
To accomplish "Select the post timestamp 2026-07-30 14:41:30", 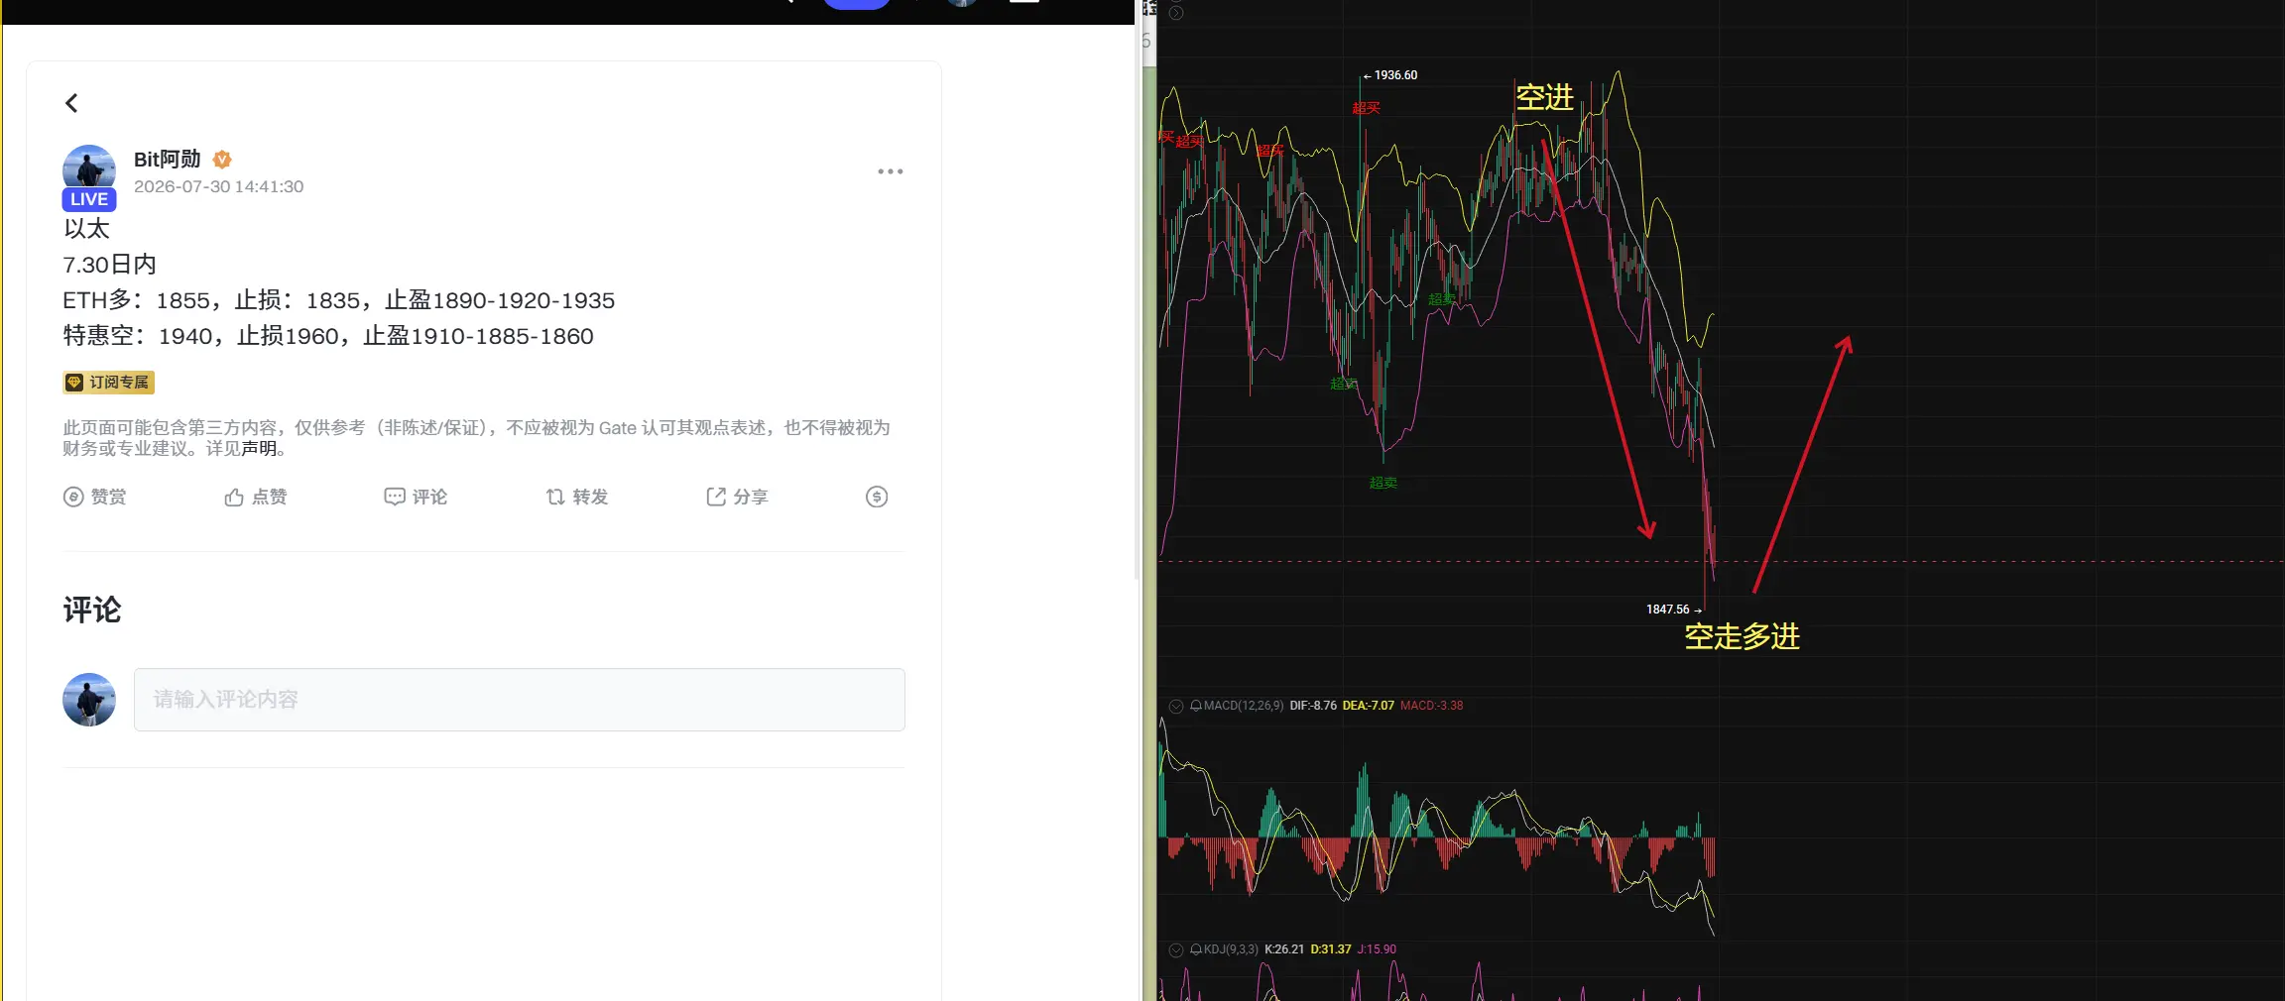I will [x=219, y=186].
